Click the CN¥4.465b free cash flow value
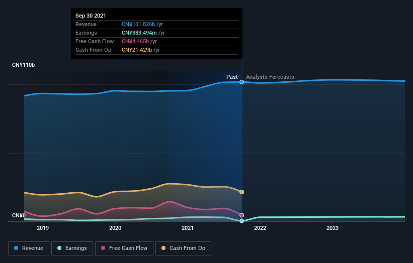 pyautogui.click(x=135, y=41)
